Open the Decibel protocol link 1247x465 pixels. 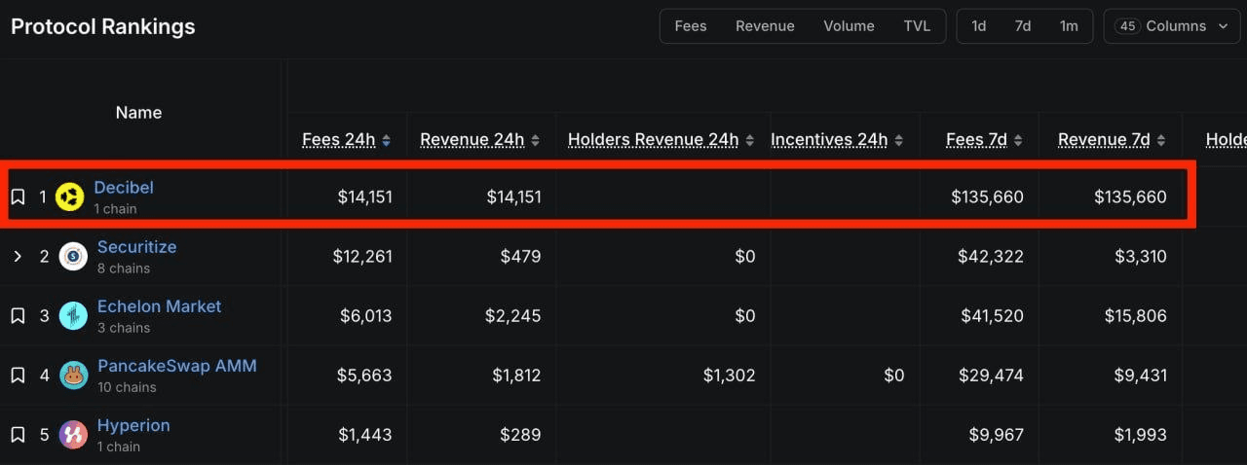click(x=124, y=188)
